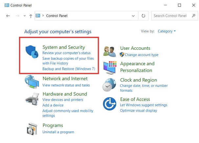This screenshot has height=143, width=199.
Task: Expand the address bar history dropdown
Action: (x=133, y=16)
